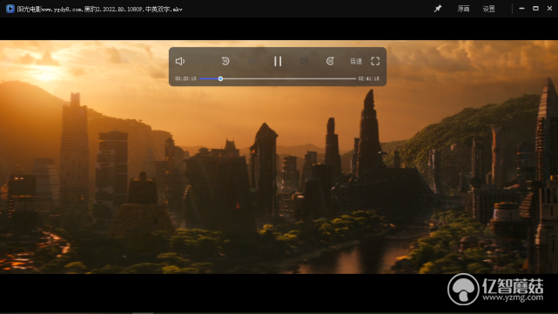Jump forward 30 seconds with the circular arrow
The image size is (558, 314).
tap(330, 61)
